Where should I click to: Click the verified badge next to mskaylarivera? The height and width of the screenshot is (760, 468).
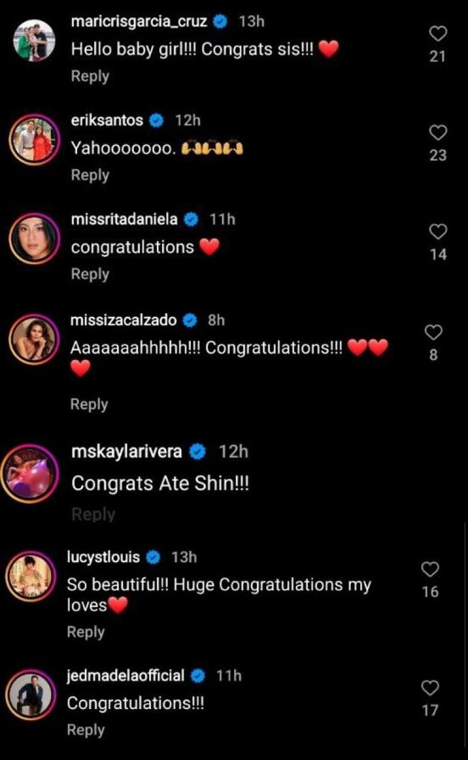197,451
